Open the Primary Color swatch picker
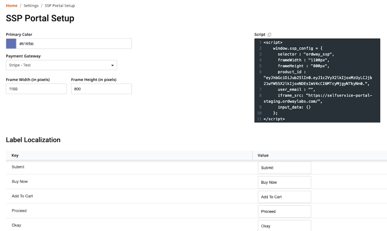The image size is (387, 231). [x=11, y=44]
